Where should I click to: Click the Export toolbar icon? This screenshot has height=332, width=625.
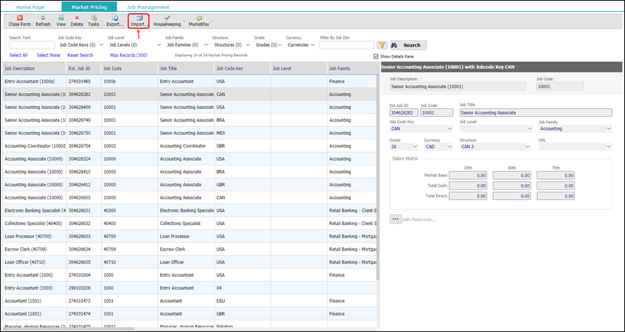point(115,21)
